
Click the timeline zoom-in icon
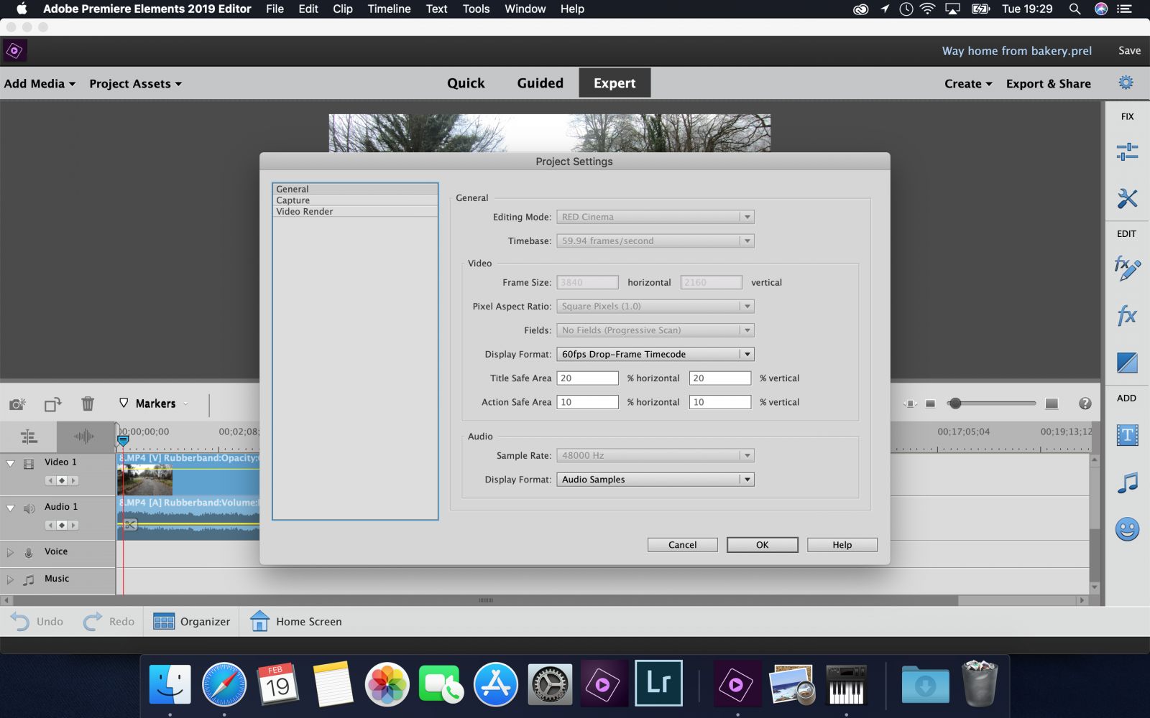coord(1052,404)
